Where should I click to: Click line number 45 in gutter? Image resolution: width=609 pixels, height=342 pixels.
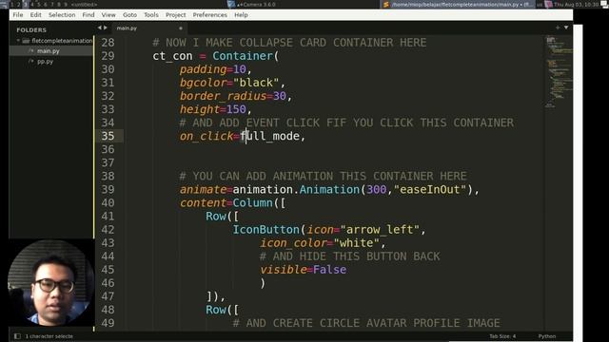click(x=108, y=270)
